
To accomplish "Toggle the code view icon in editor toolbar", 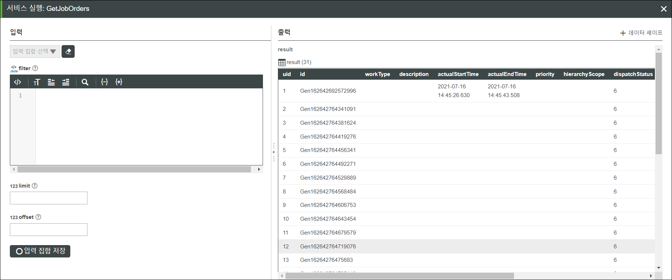I will tap(17, 82).
